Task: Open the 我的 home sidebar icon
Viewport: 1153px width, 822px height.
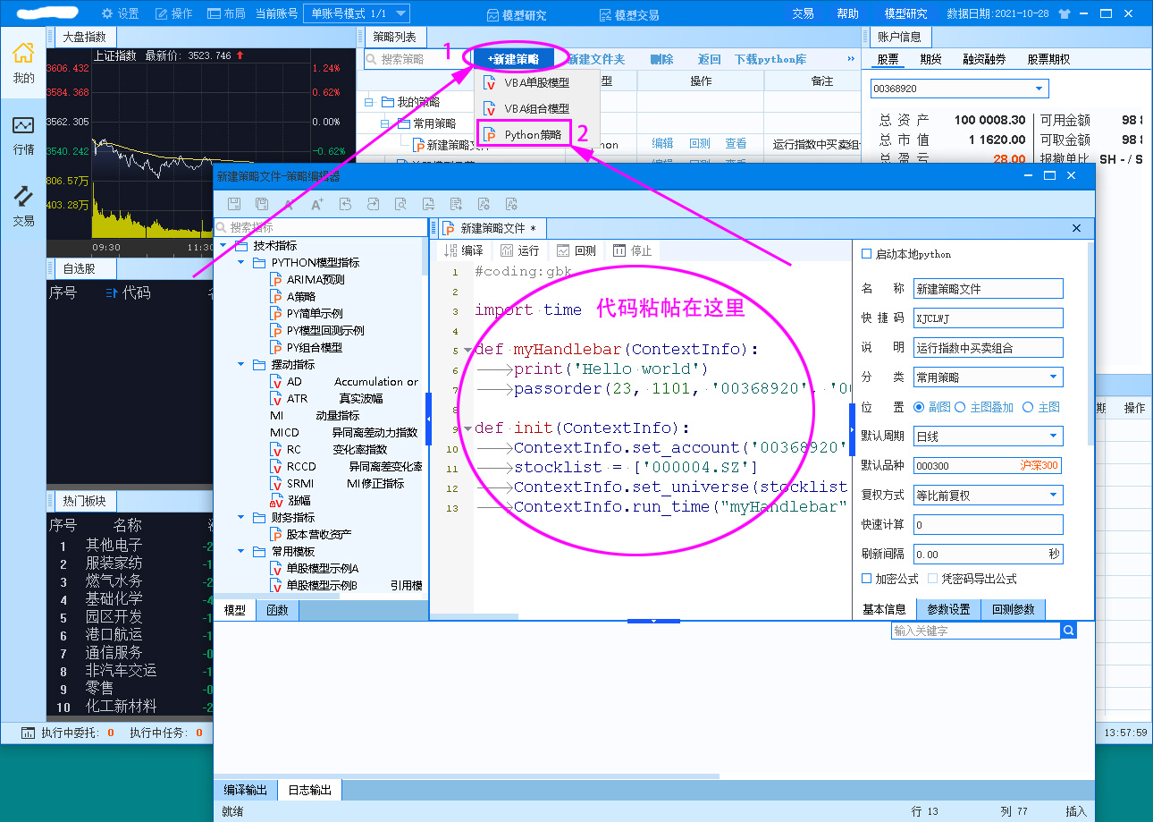Action: point(23,61)
